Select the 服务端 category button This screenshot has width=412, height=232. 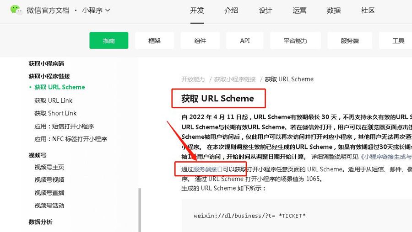click(350, 41)
